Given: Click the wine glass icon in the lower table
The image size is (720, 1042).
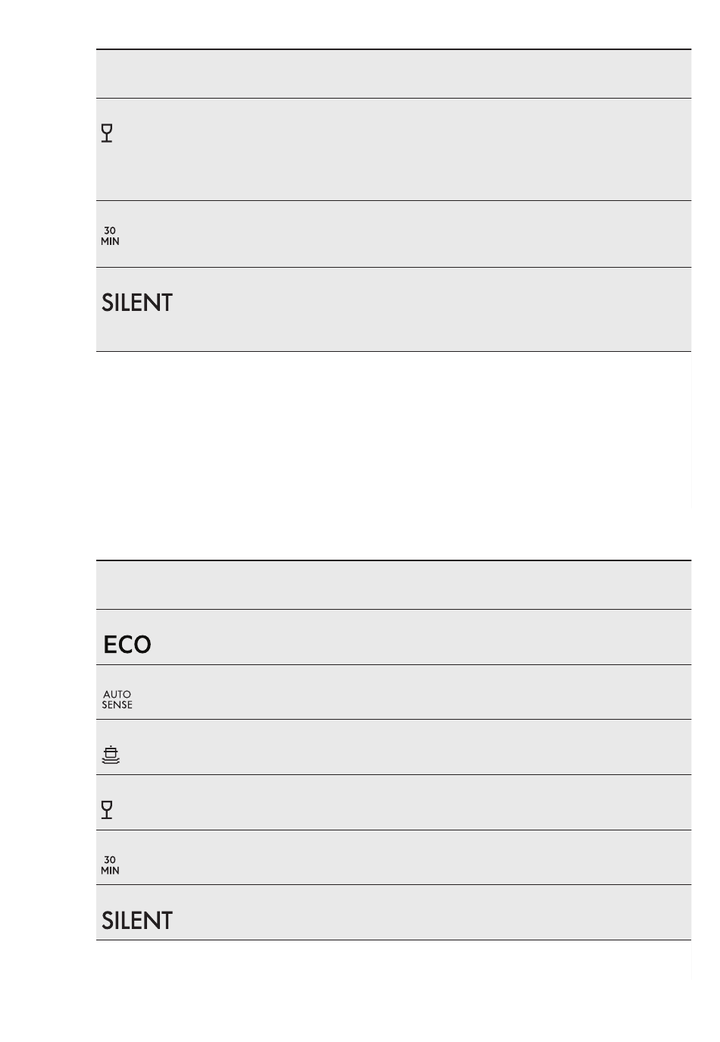Looking at the screenshot, I should 107,810.
